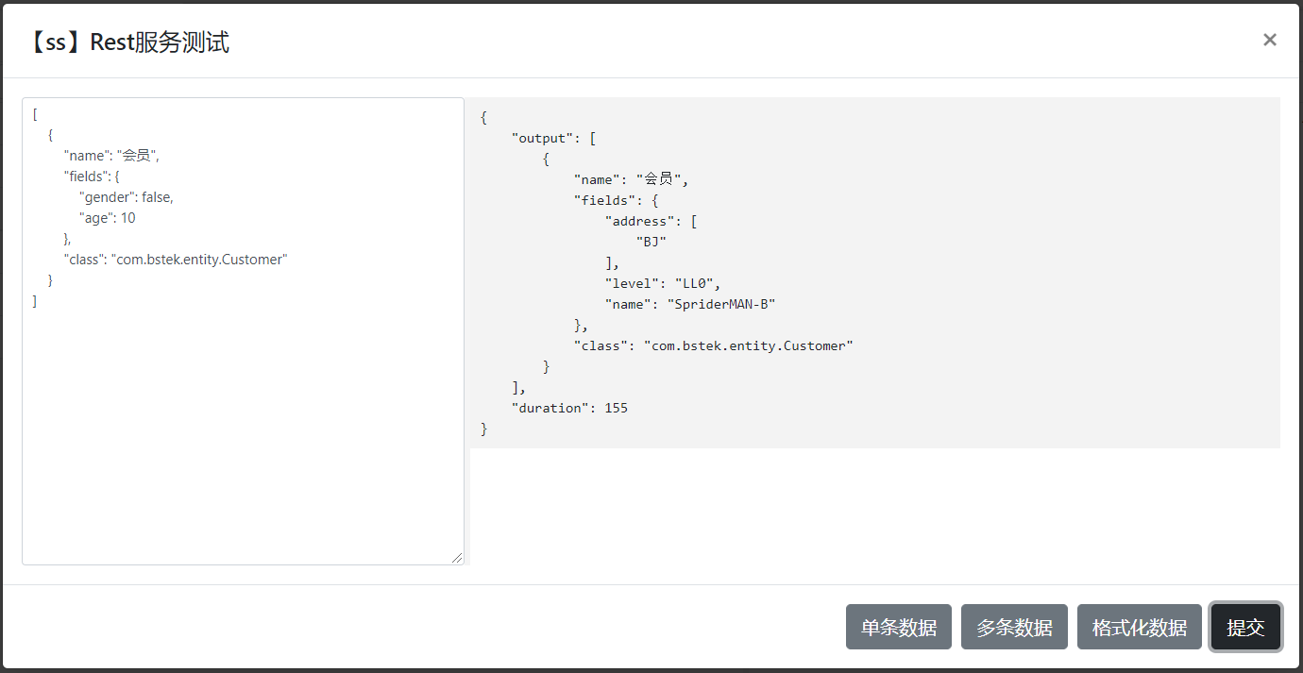
Task: Click the "duration": 155 line in the response
Action: click(x=569, y=408)
